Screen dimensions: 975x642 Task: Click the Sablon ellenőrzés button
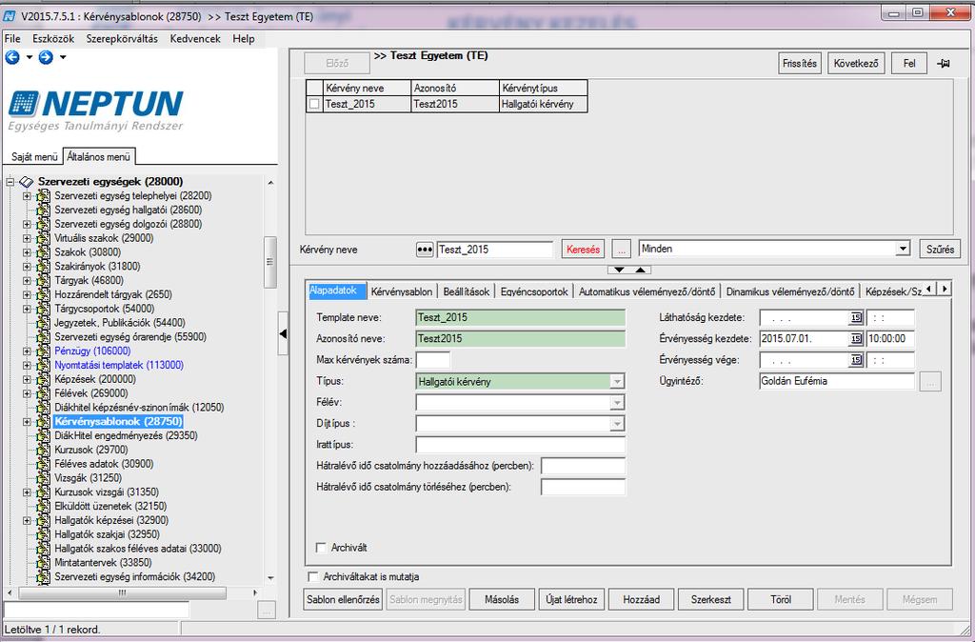(x=343, y=600)
